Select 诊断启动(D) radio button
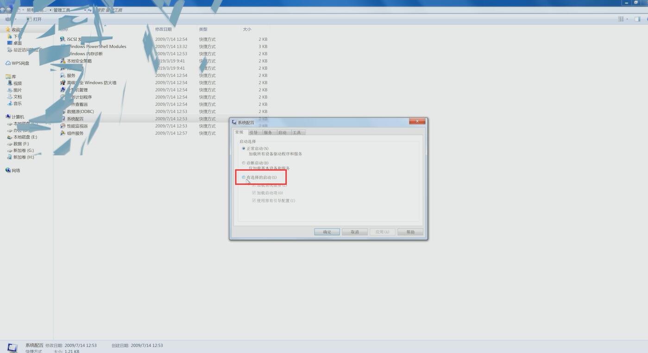 point(244,163)
